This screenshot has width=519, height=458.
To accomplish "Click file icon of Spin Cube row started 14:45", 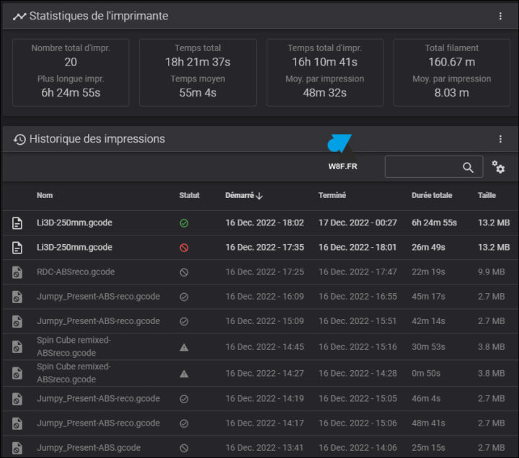I will pyautogui.click(x=17, y=347).
